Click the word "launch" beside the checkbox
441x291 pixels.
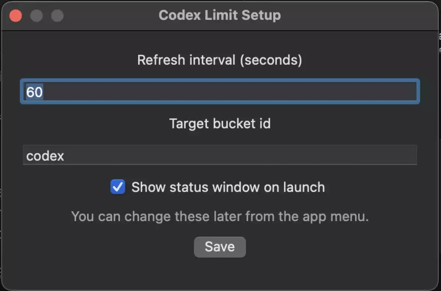[304, 187]
